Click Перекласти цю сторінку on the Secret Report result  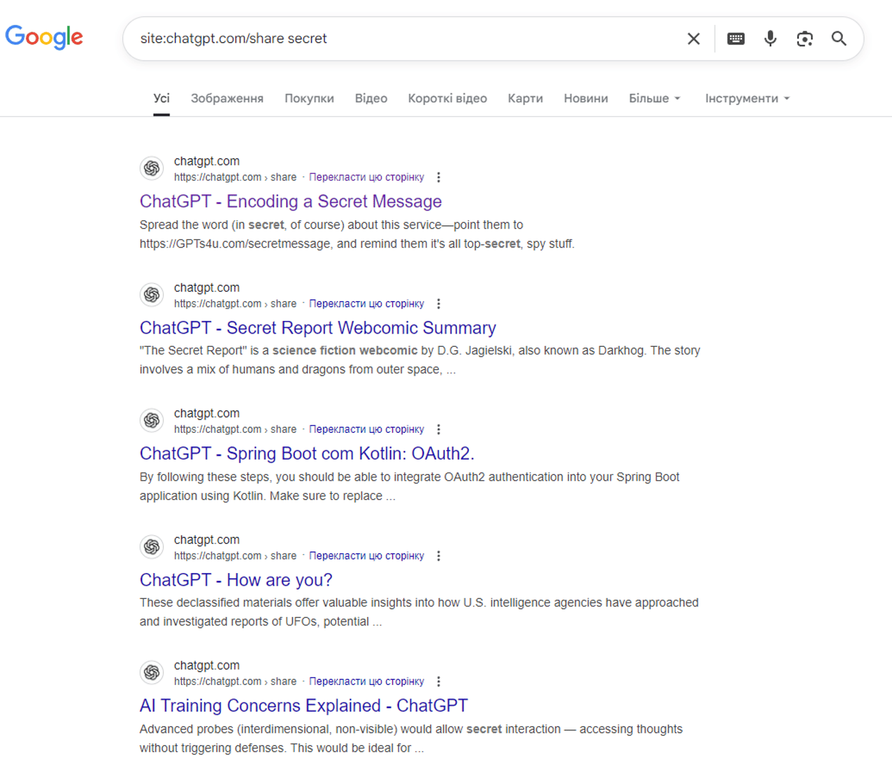(x=366, y=304)
